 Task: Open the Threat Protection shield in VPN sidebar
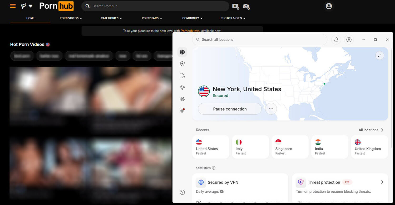click(x=182, y=64)
